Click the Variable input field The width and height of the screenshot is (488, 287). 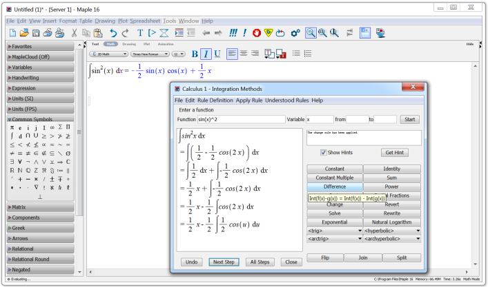320,120
